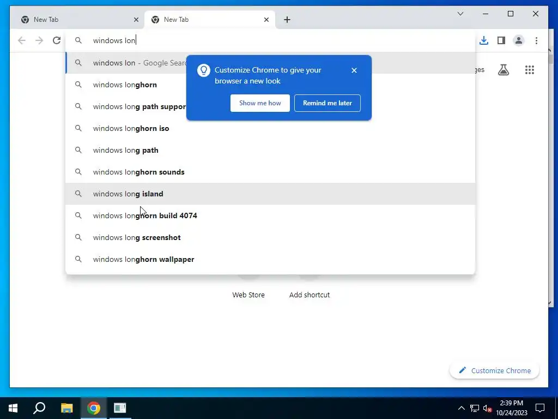
Task: Pick suggestion windows longhorn iso
Action: pyautogui.click(x=270, y=128)
